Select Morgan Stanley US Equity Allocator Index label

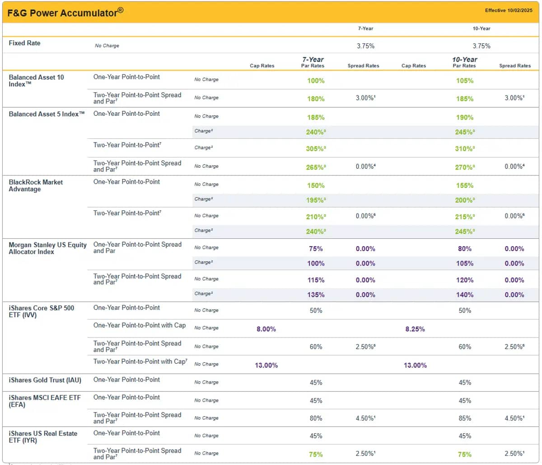47,248
